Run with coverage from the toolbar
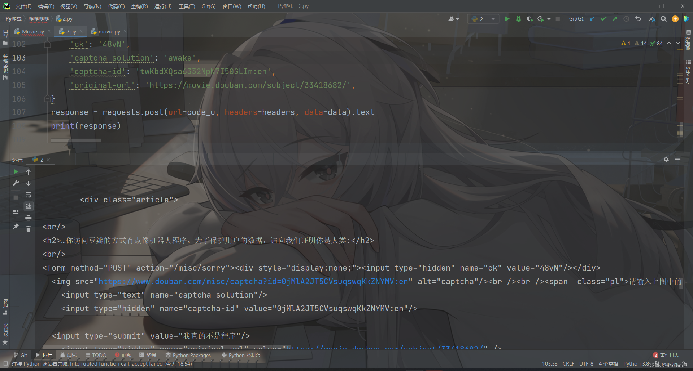Screen dimensions: 693x371 point(529,19)
